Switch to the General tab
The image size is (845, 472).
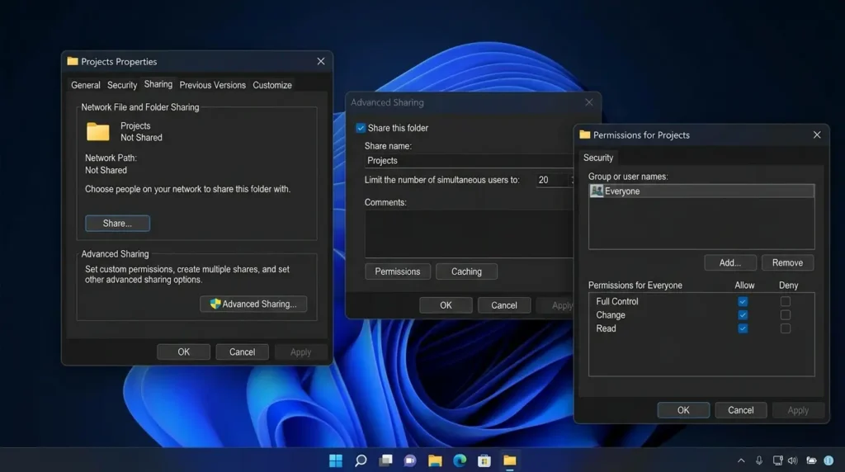coord(86,85)
